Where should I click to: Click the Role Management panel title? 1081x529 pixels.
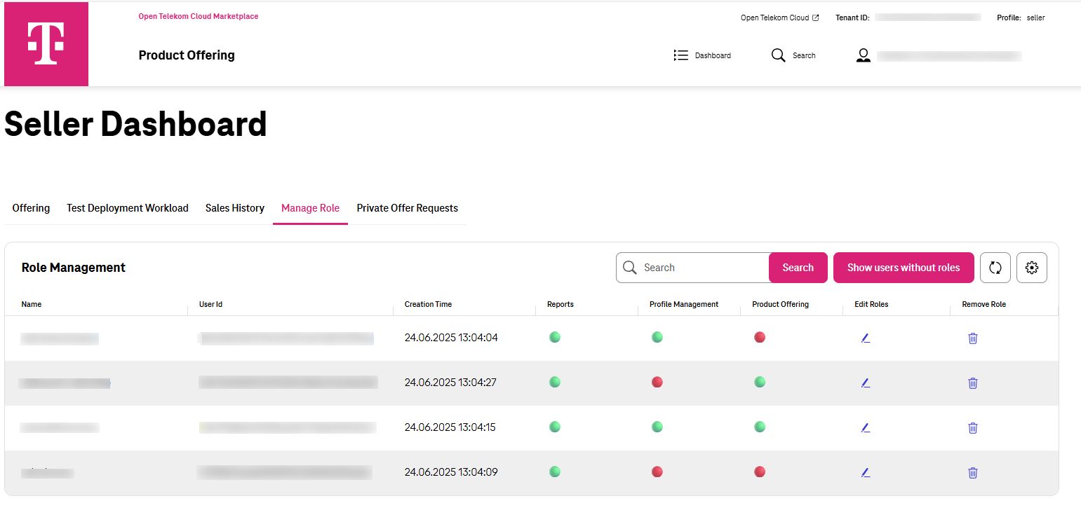pos(74,268)
